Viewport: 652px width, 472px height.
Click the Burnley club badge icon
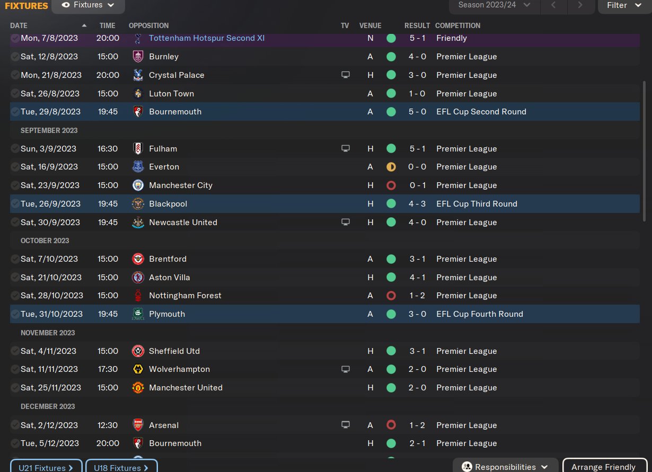click(x=138, y=57)
